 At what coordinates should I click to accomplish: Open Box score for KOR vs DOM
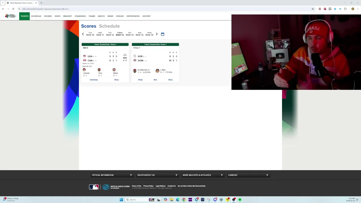[155, 80]
